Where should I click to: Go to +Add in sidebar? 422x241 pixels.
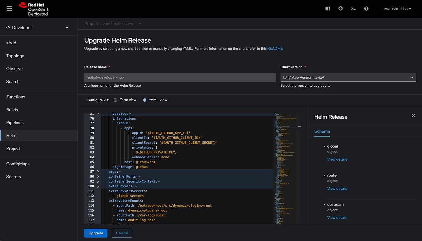coord(39,43)
